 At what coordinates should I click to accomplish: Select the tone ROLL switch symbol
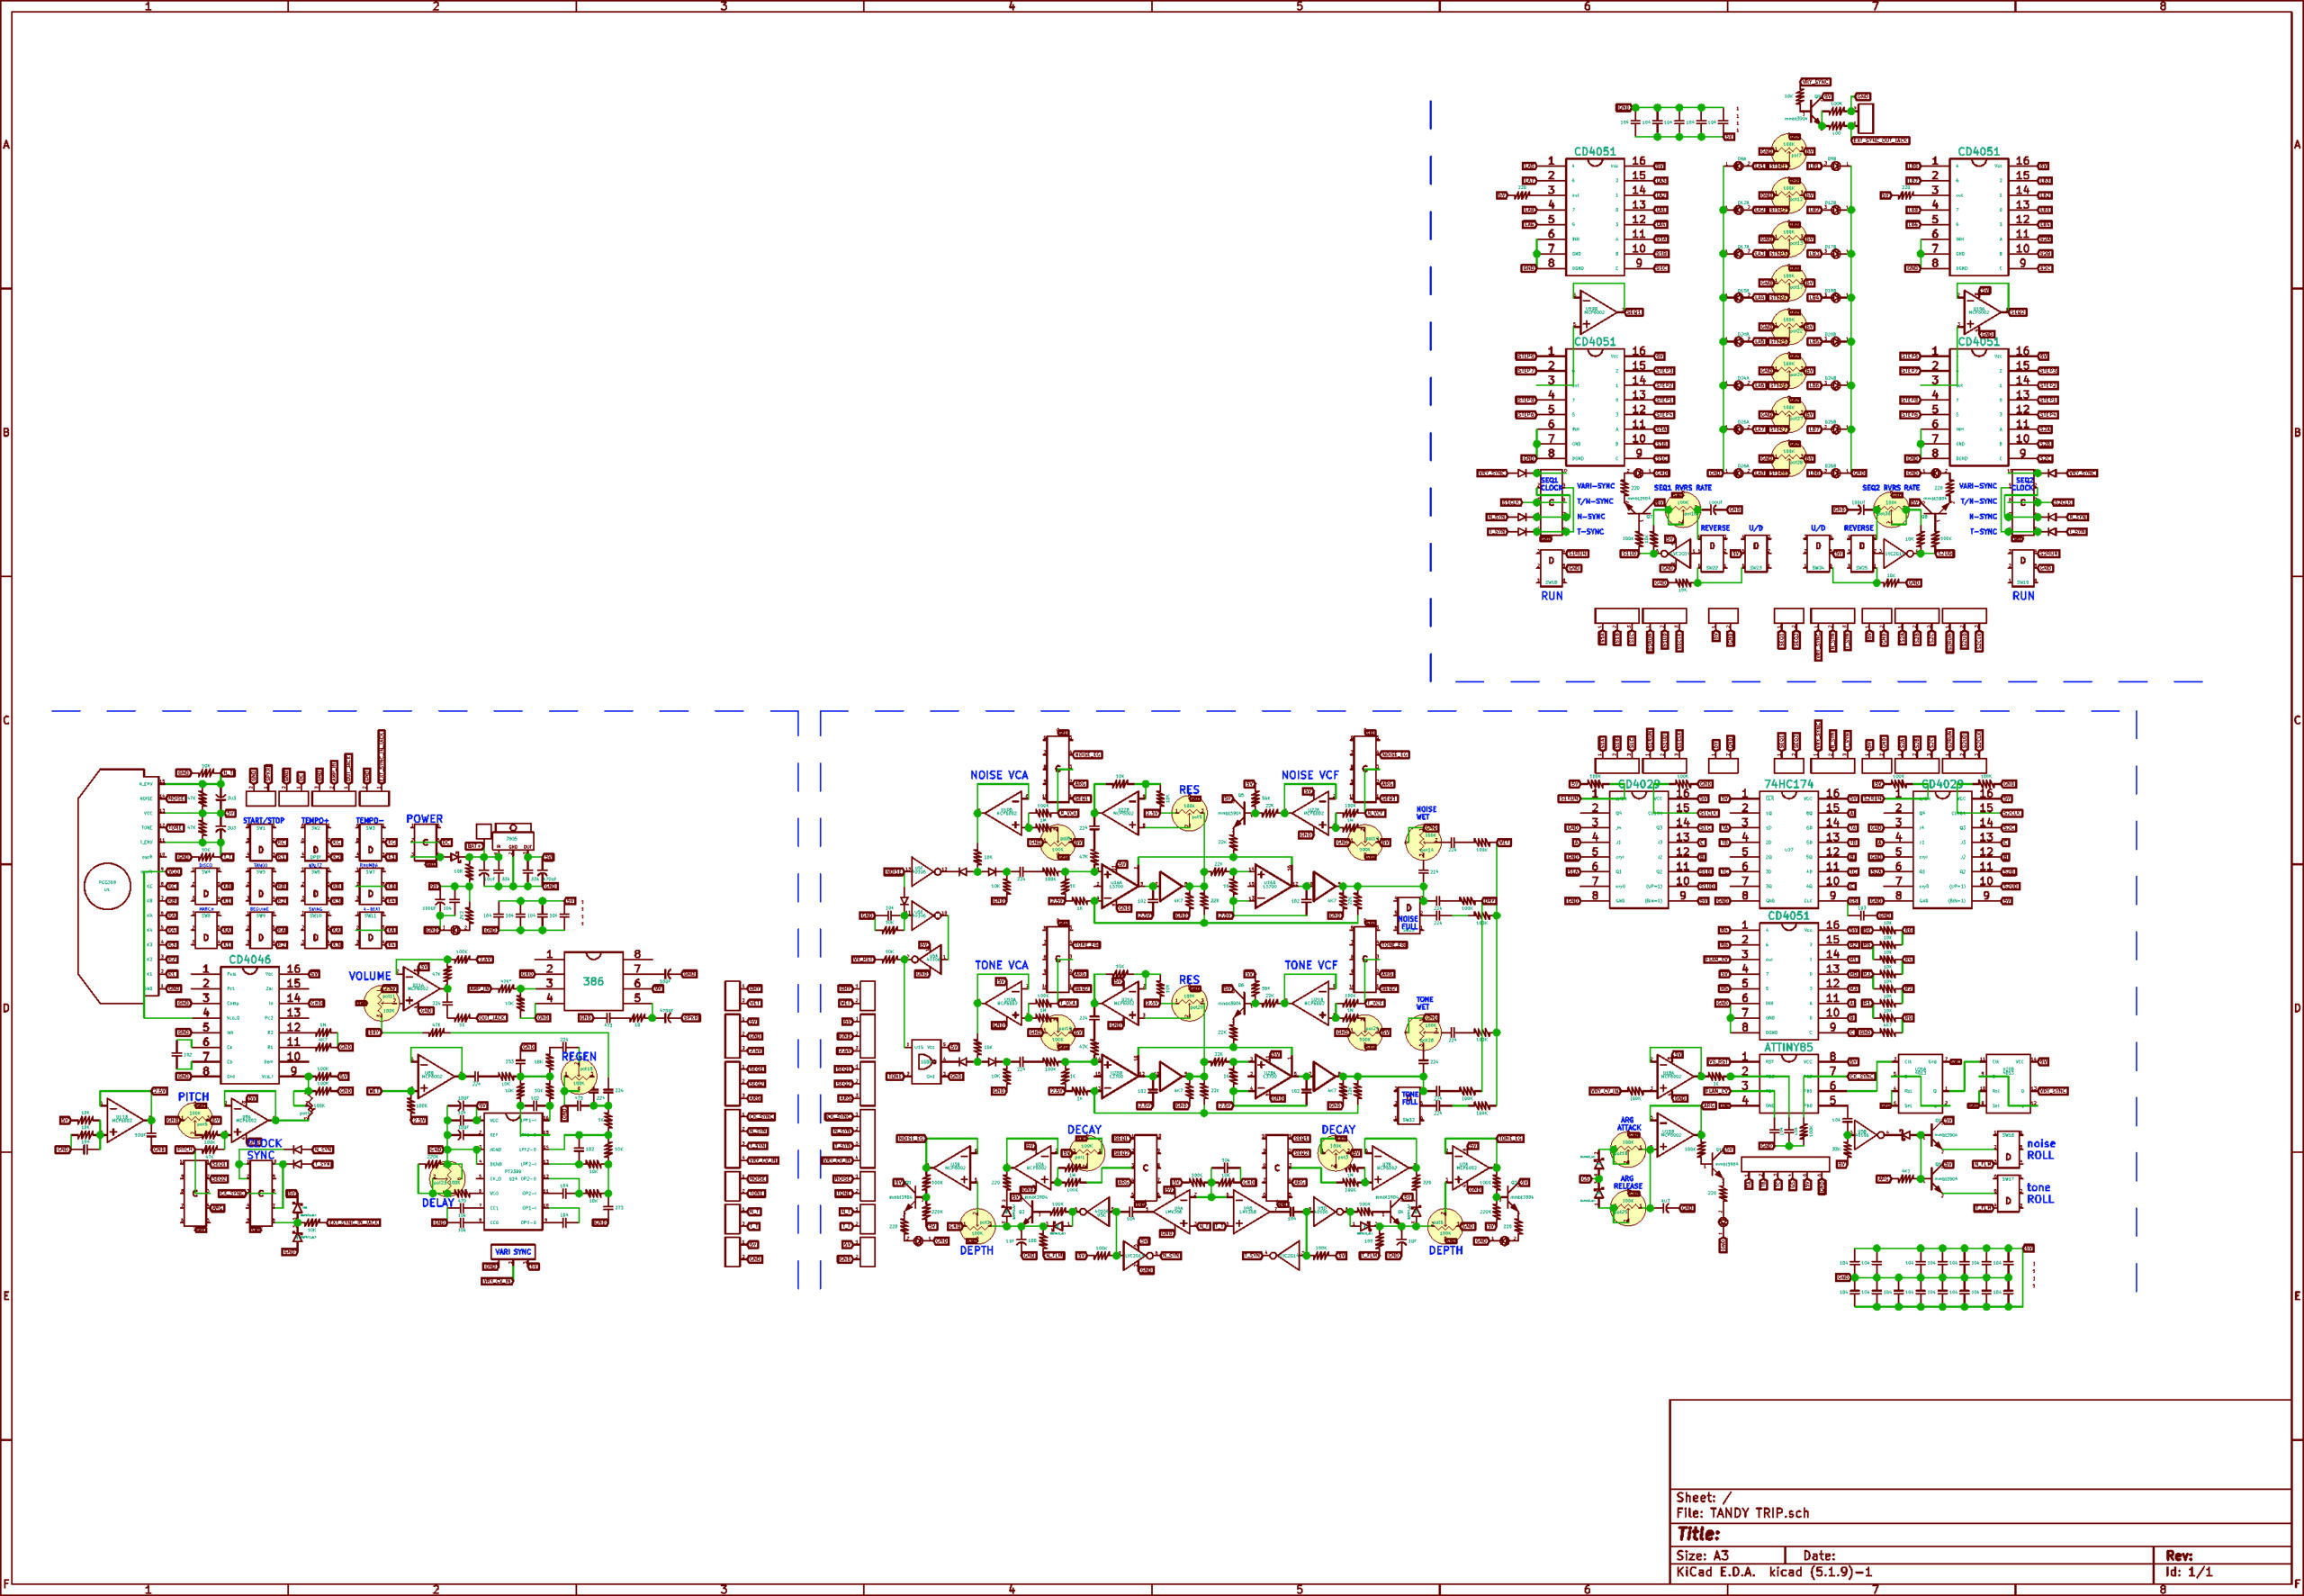2007,1194
